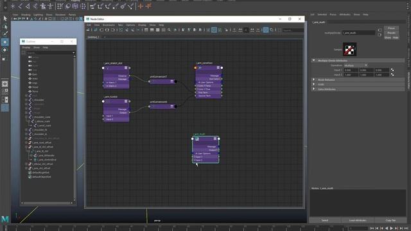
Task: Expand the UUID section
Action: coord(314,84)
